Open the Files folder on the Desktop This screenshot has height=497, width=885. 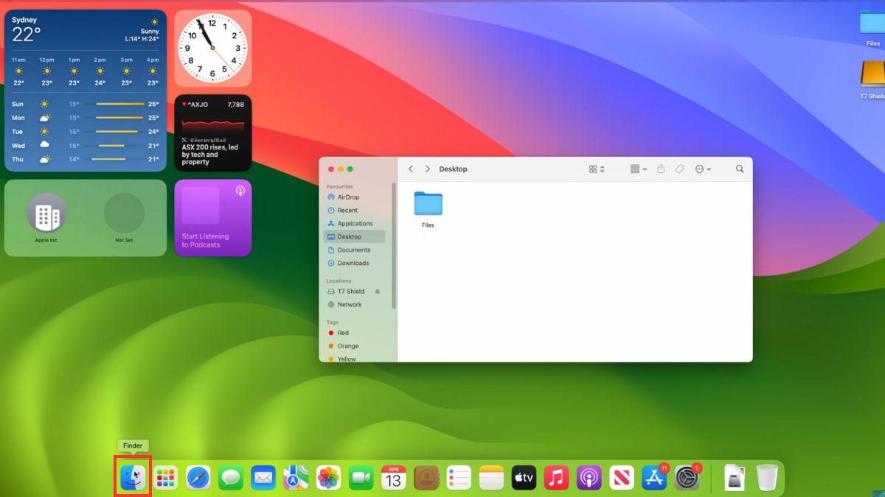point(428,203)
